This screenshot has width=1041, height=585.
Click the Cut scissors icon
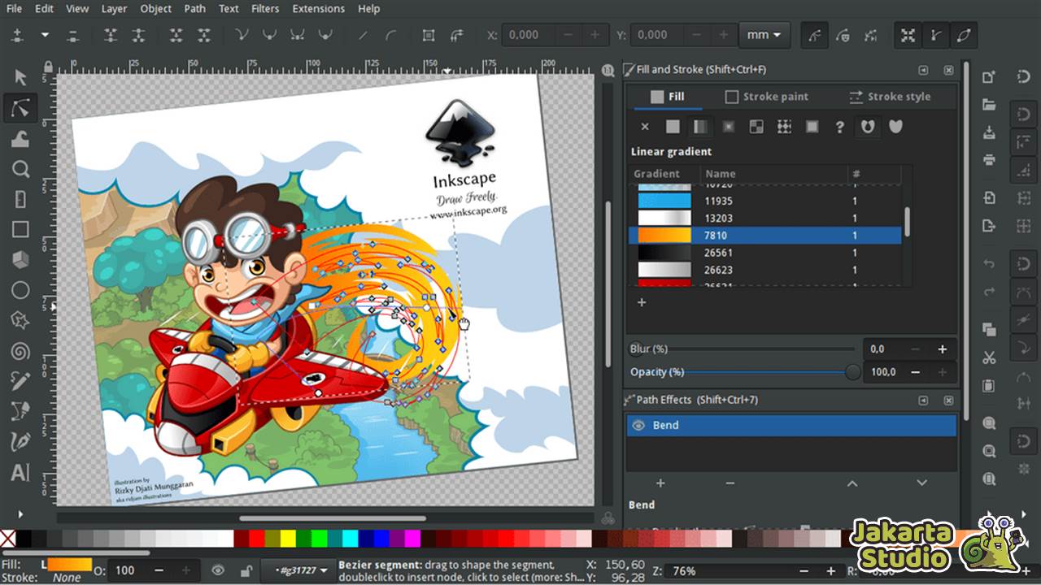pos(989,357)
